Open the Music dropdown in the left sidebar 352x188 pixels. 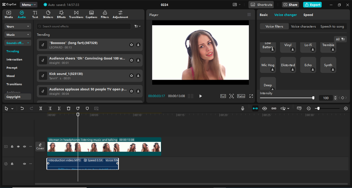click(x=17, y=34)
